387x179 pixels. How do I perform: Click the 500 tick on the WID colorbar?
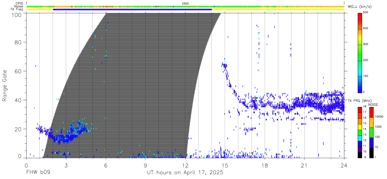365,12
